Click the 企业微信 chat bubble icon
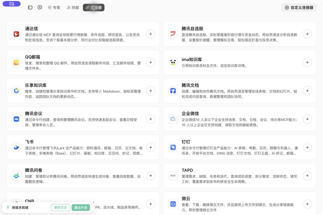Image resolution: width=323 pixels, height=215 pixels. pyautogui.click(x=173, y=119)
